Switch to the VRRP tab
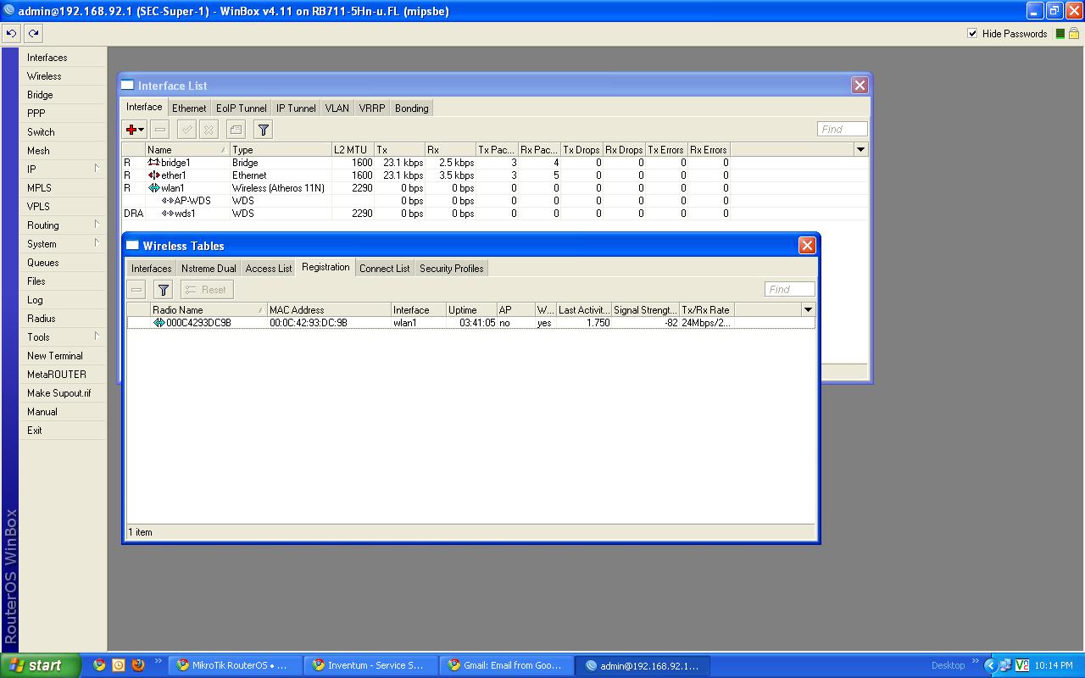Image resolution: width=1085 pixels, height=678 pixels. click(x=372, y=108)
